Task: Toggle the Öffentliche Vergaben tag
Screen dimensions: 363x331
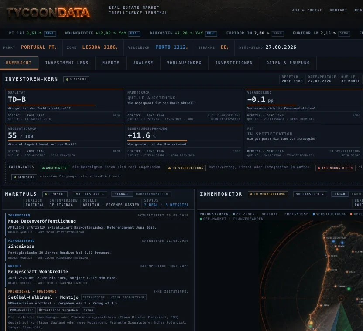Action: tap(58, 310)
